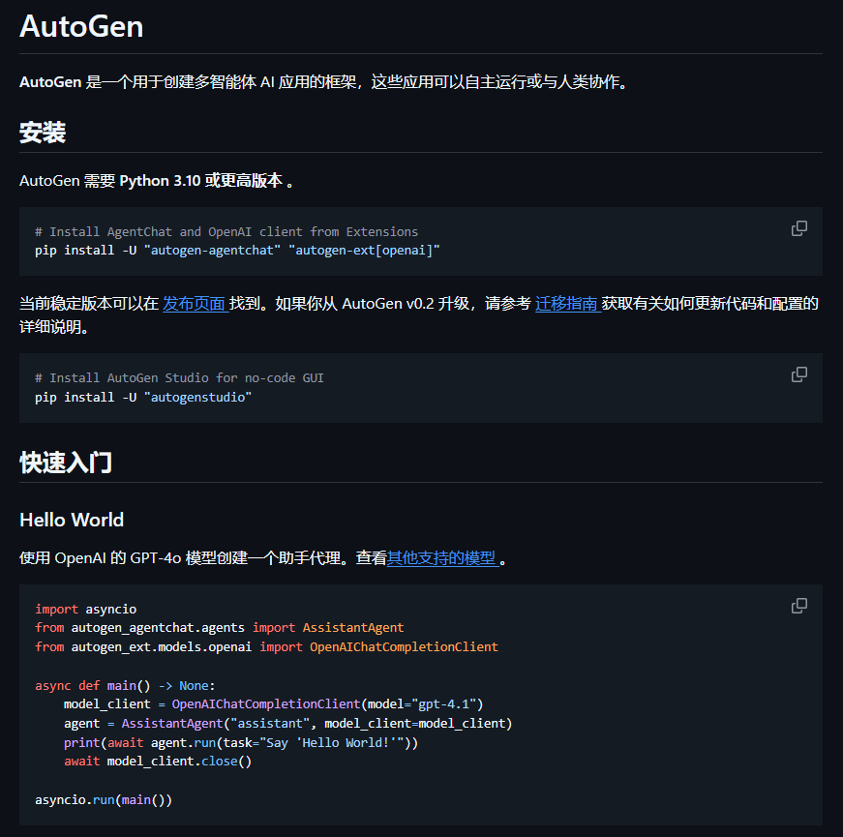Image resolution: width=843 pixels, height=837 pixels.
Task: Click the comment "# Install AutoGen Studio for no-code GUI"
Action: tap(180, 378)
